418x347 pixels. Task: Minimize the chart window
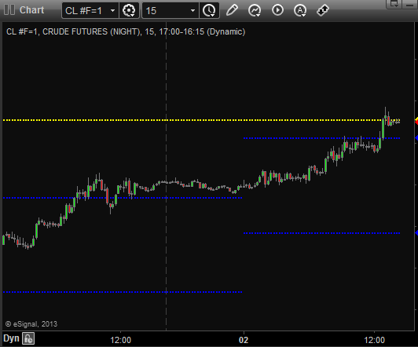point(409,4)
